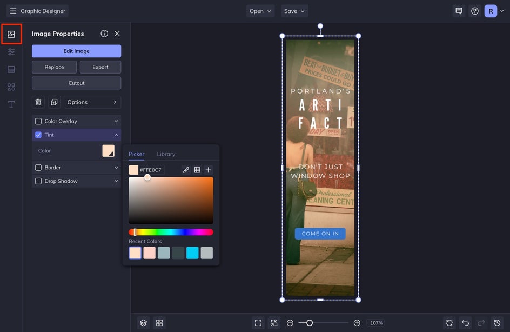The image size is (510, 332).
Task: Expand the Color Overlay section chevron
Action: point(116,121)
